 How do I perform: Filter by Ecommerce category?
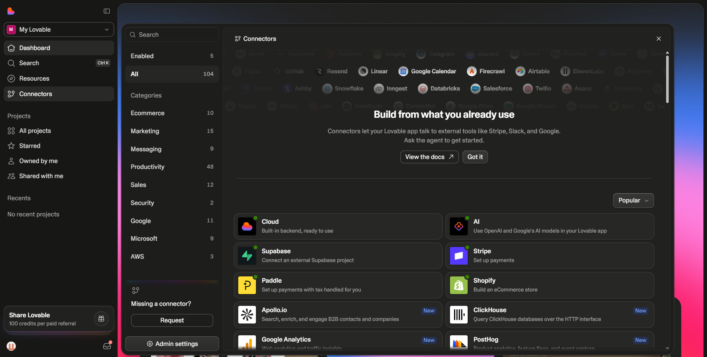click(x=172, y=113)
